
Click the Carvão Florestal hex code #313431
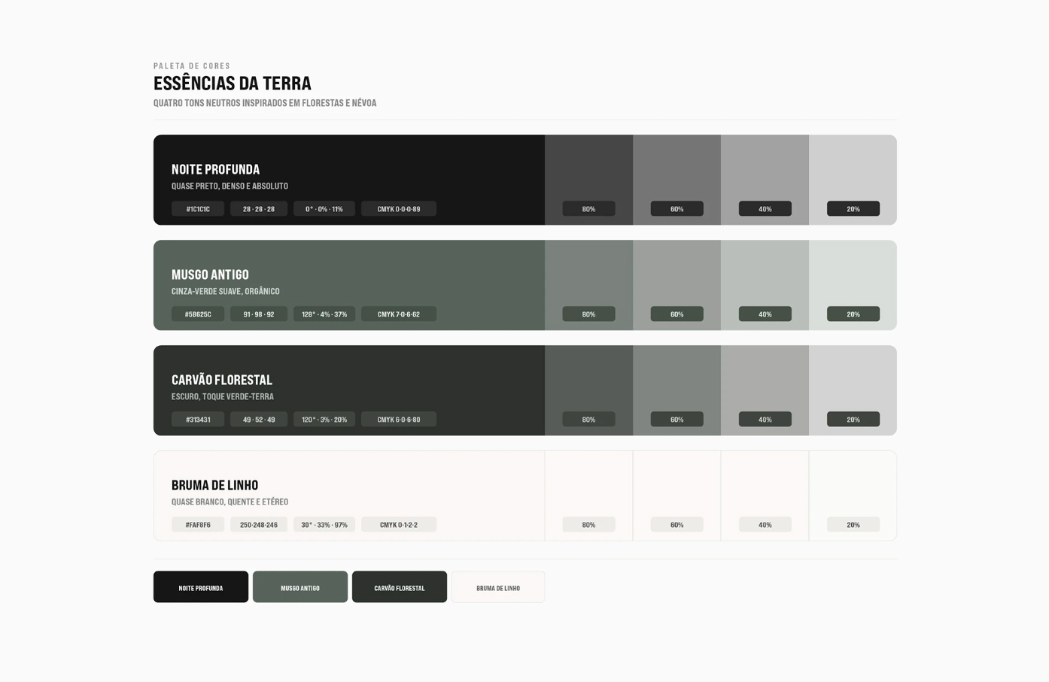[198, 420]
